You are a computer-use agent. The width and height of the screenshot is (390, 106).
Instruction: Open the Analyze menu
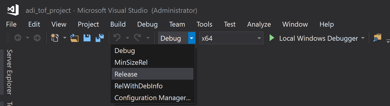pos(259,24)
